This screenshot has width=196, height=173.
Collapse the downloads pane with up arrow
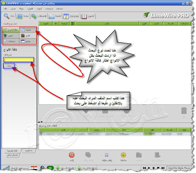39,122
